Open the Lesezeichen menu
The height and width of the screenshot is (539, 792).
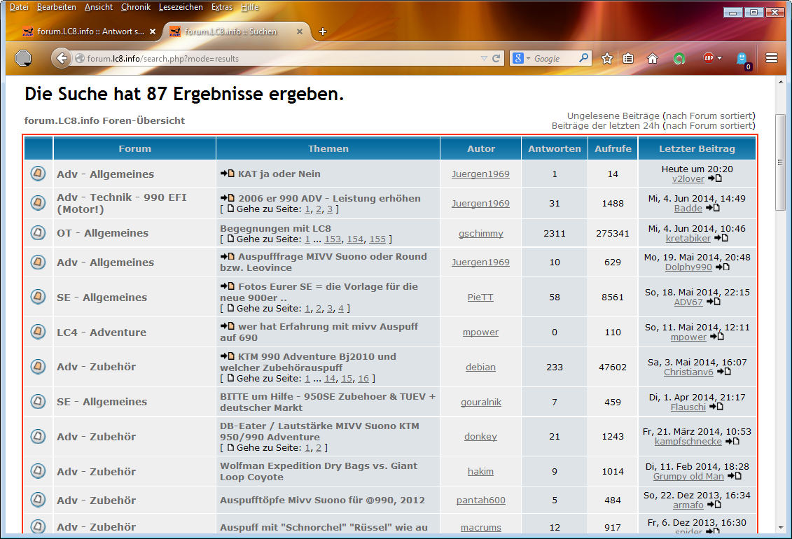click(181, 7)
